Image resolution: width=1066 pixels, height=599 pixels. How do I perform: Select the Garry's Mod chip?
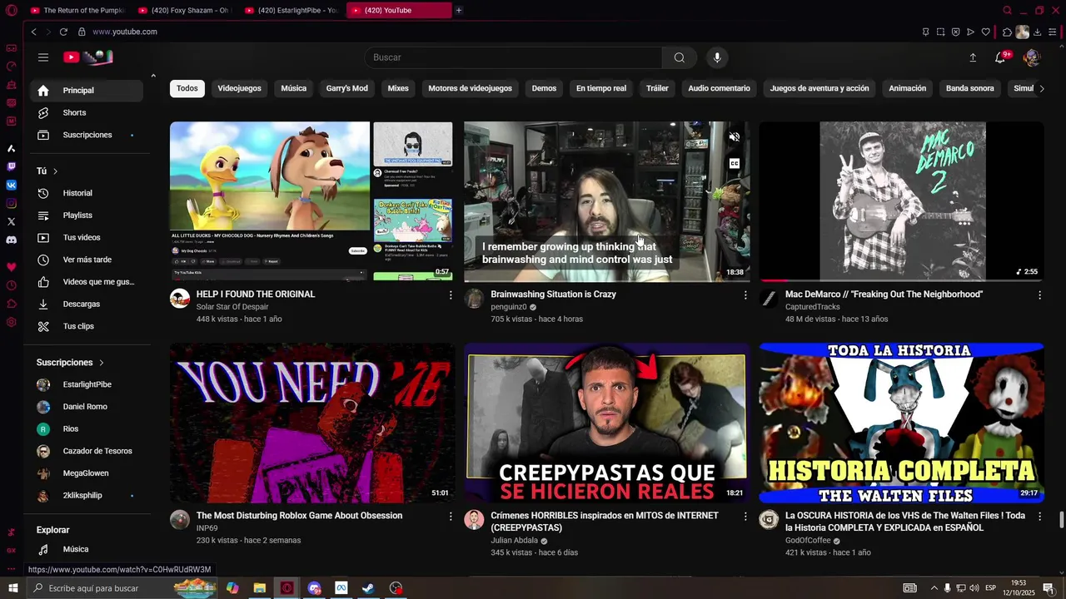coord(346,88)
